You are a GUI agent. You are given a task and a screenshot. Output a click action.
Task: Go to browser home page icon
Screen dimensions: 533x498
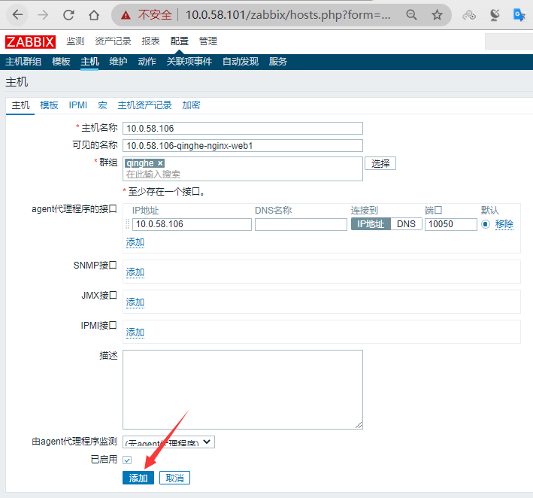tap(94, 15)
